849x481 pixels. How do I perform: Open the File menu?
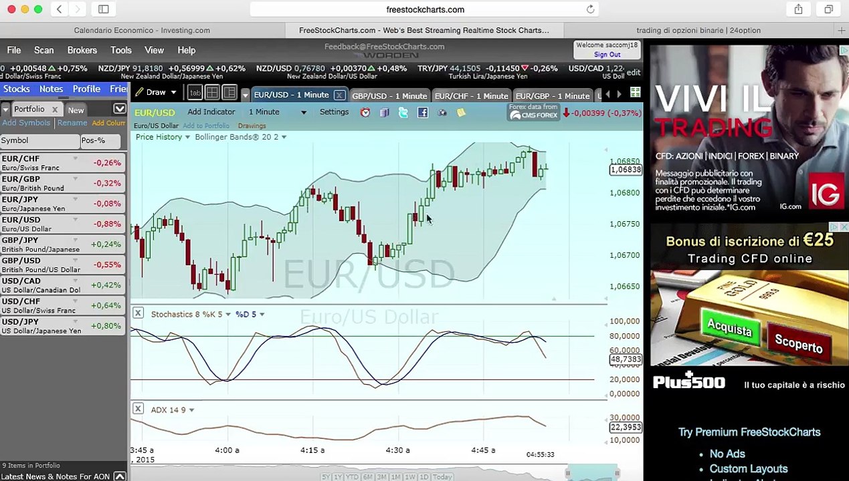click(14, 50)
